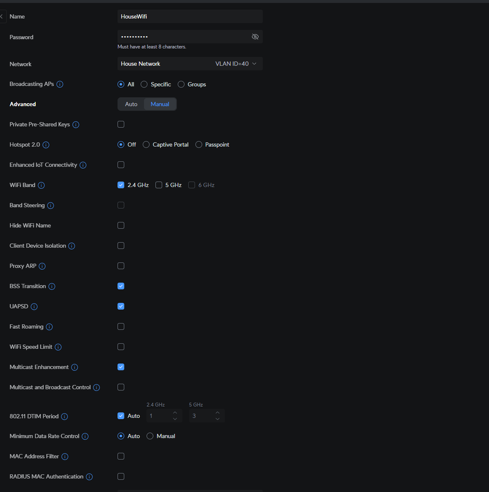Click the info icon beside Fast Roaming

pos(49,327)
